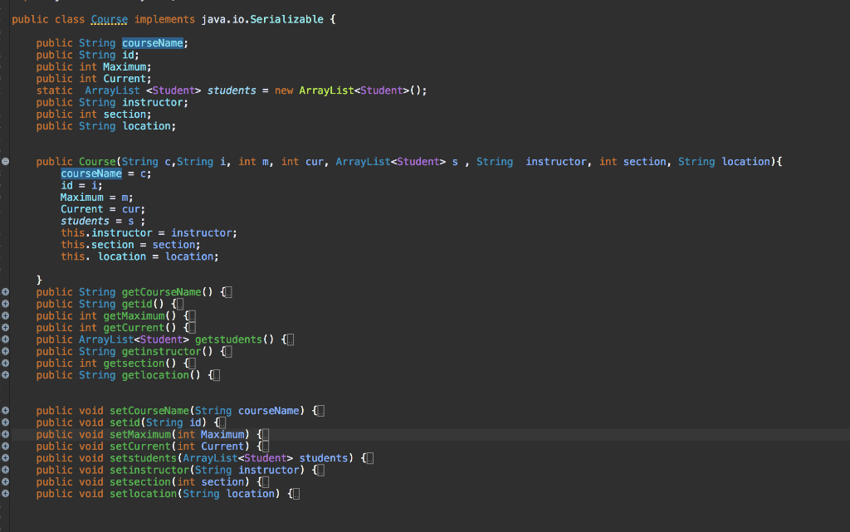Click the 'public int Current;' field name
This screenshot has width=850, height=532.
click(125, 79)
